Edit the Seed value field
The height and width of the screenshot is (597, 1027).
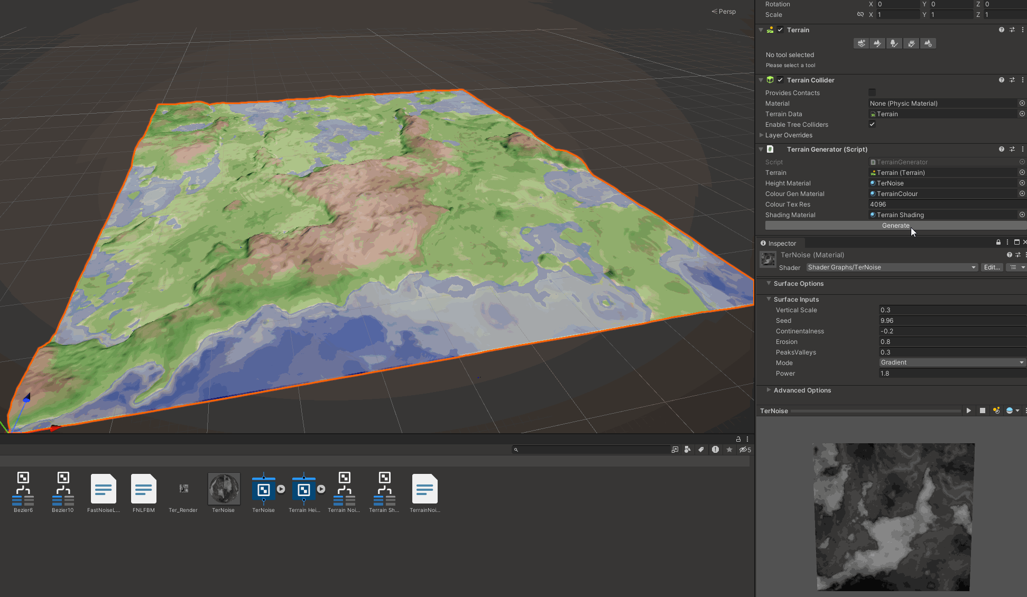(x=951, y=321)
